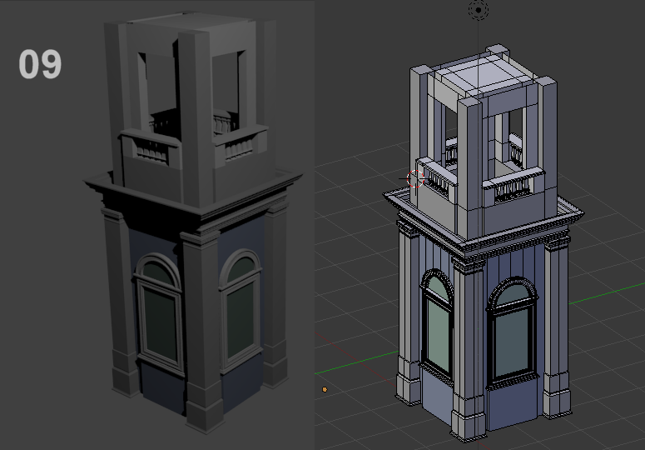Select the rendered tower preview on the left

[193, 222]
